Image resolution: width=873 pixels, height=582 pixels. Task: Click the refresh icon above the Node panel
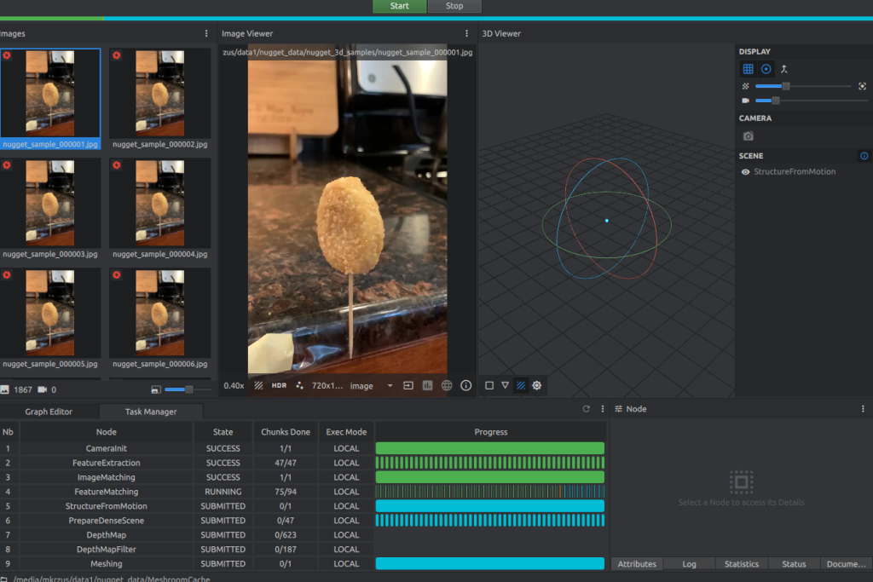(x=586, y=409)
